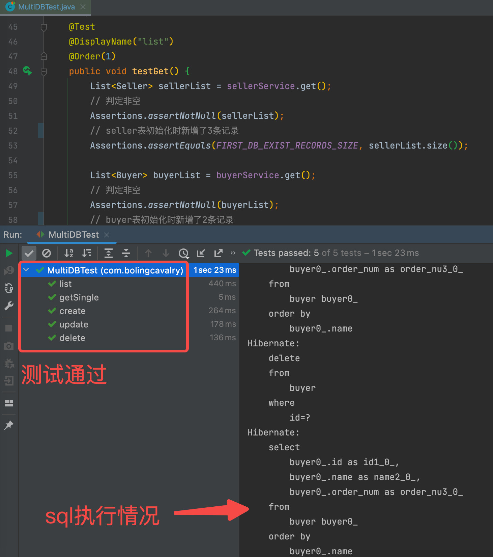This screenshot has height=557, width=493.
Task: Click 440 ms duration for list test
Action: point(222,284)
